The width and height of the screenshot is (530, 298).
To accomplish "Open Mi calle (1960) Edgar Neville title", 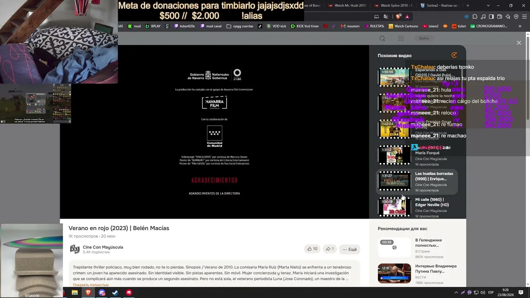I will (432, 202).
